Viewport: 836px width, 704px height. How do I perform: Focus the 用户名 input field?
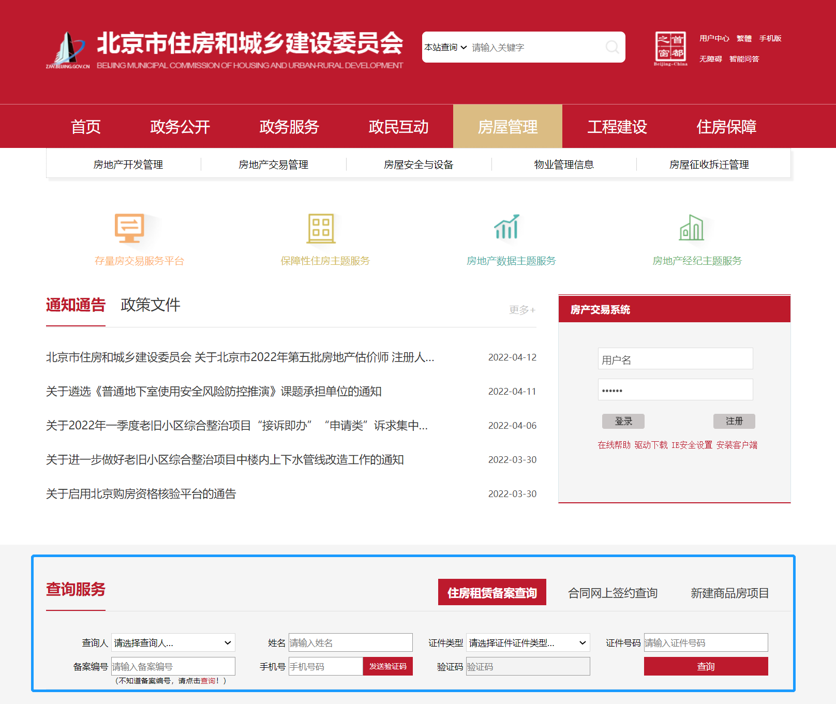pos(675,358)
